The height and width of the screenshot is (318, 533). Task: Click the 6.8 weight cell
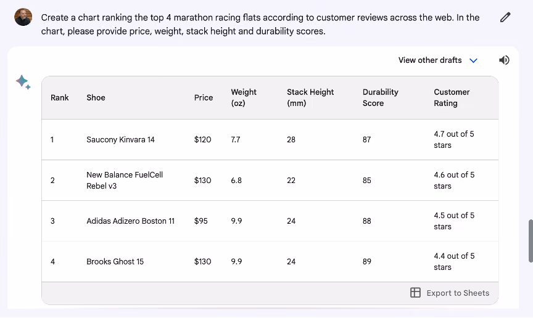coord(236,180)
